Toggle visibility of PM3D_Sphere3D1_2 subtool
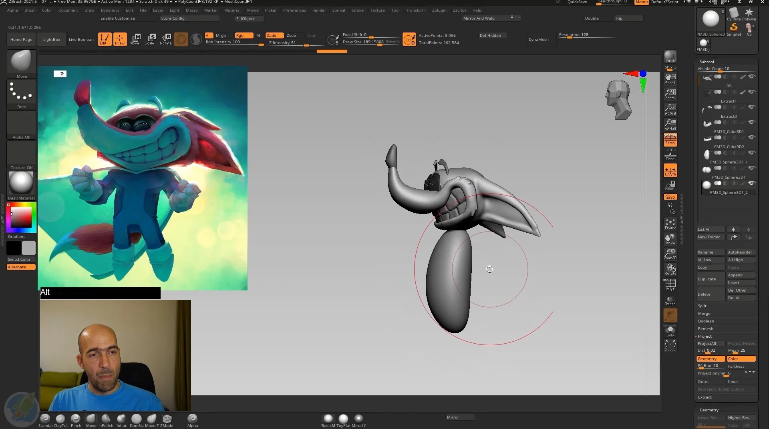Viewport: 769px width, 429px height. point(752,183)
